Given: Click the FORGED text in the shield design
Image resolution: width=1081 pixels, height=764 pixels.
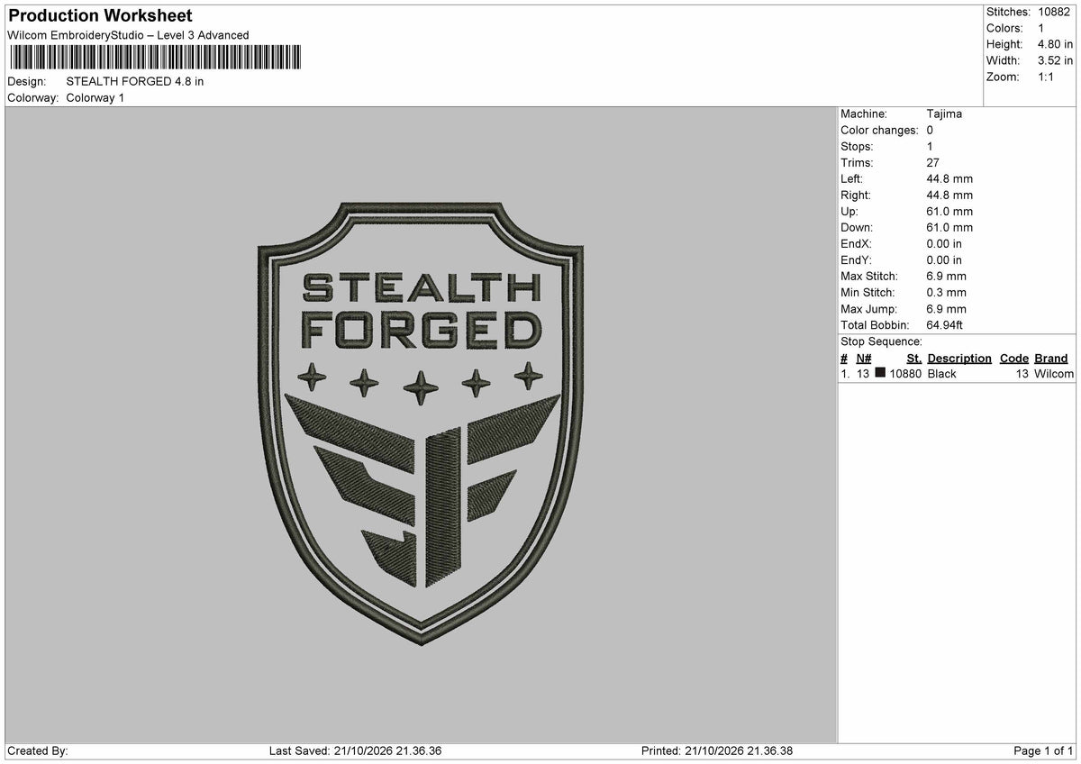Looking at the screenshot, I should tap(422, 331).
